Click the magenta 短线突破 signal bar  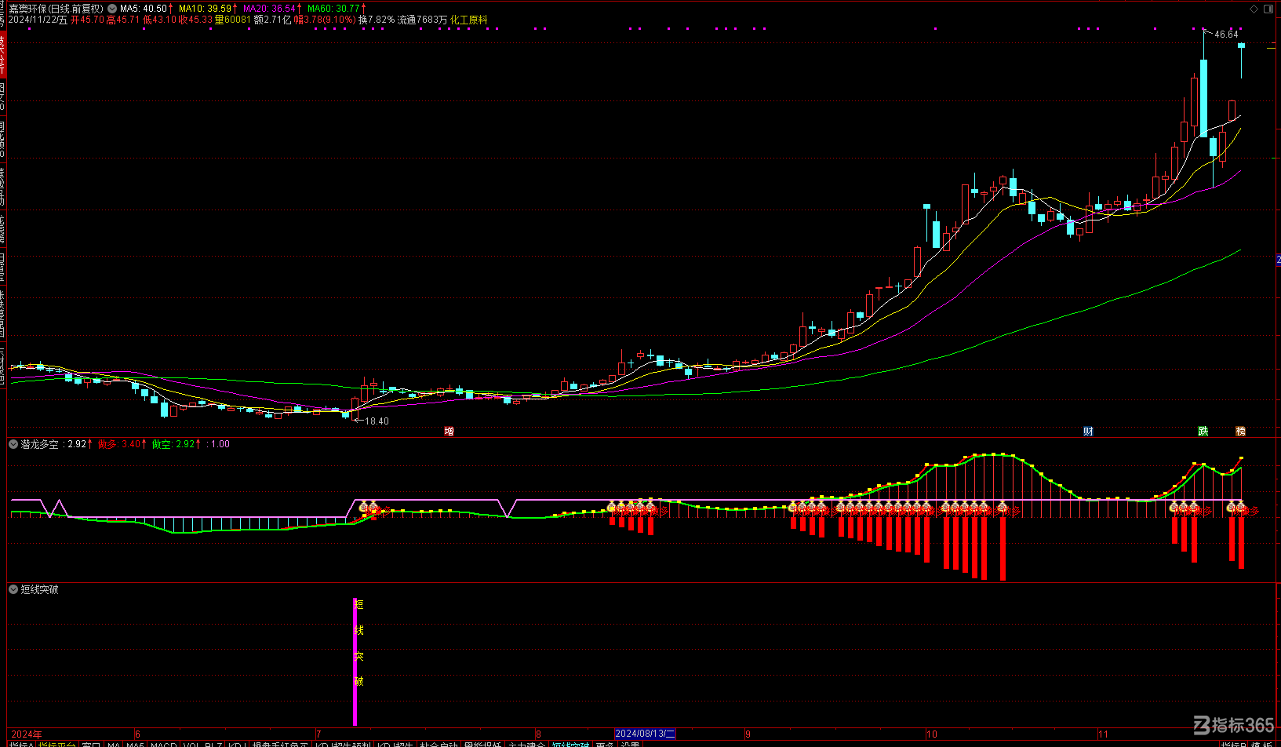[x=355, y=661]
